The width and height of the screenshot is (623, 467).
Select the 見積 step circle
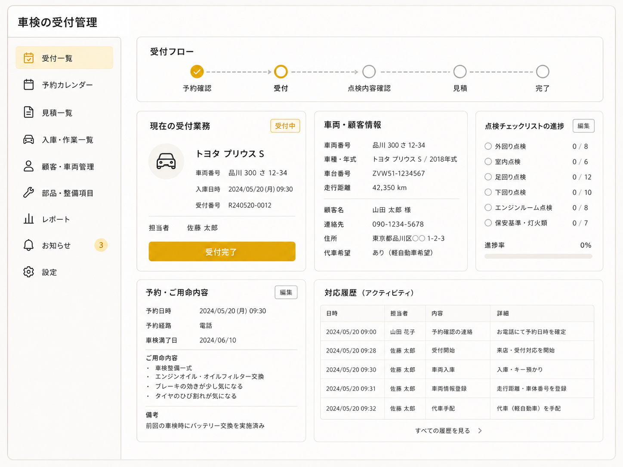pos(460,71)
